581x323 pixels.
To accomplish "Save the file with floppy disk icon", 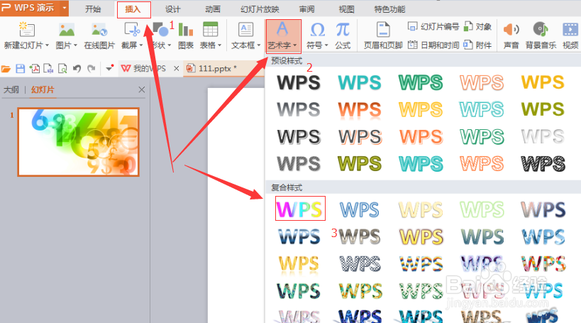I will pyautogui.click(x=21, y=69).
